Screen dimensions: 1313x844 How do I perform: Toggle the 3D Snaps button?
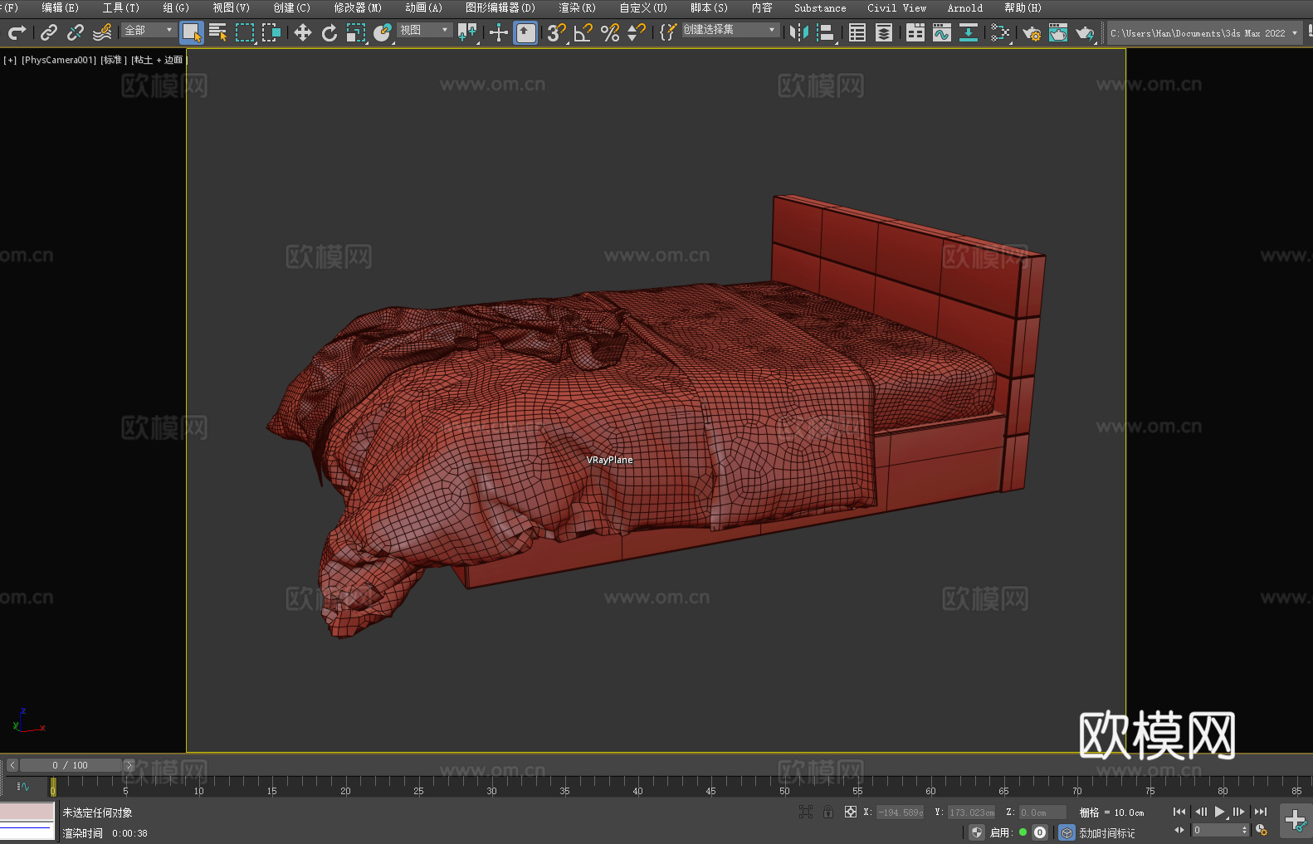(x=556, y=32)
